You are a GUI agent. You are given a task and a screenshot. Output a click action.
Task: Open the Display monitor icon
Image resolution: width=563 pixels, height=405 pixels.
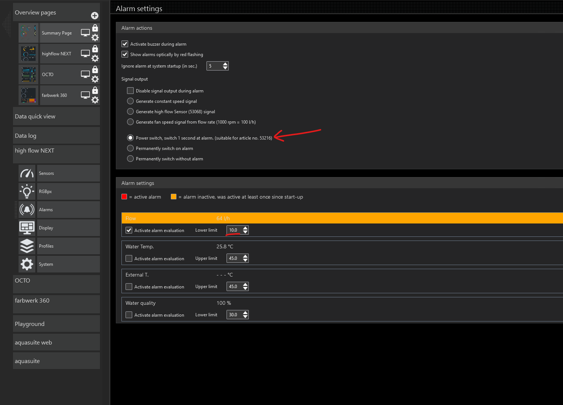pyautogui.click(x=27, y=228)
